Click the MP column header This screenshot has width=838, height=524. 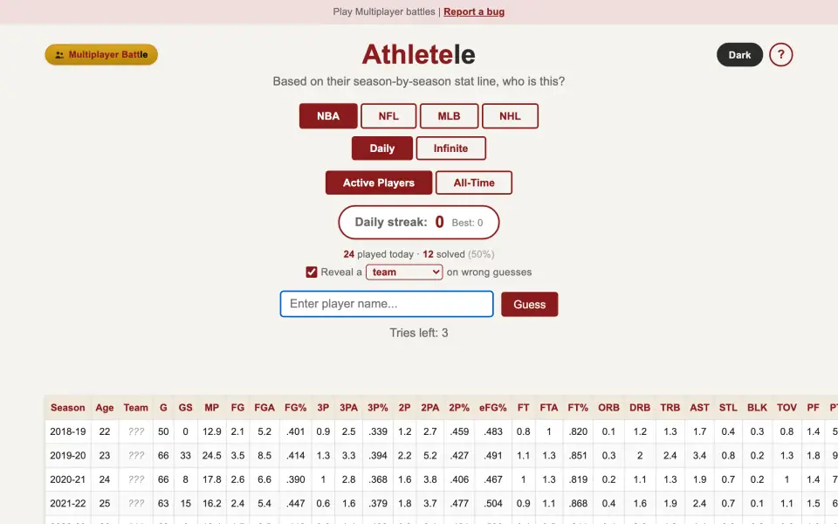pos(211,408)
